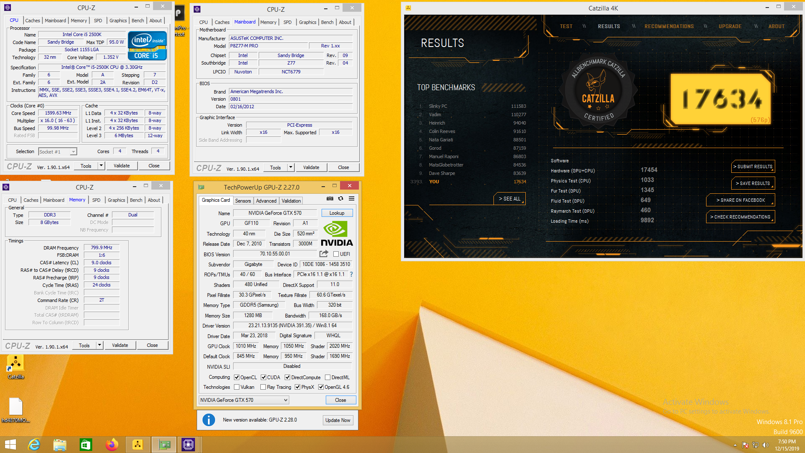Image resolution: width=805 pixels, height=453 pixels.
Task: Toggle the Vulkan checkbox
Action: pyautogui.click(x=236, y=387)
